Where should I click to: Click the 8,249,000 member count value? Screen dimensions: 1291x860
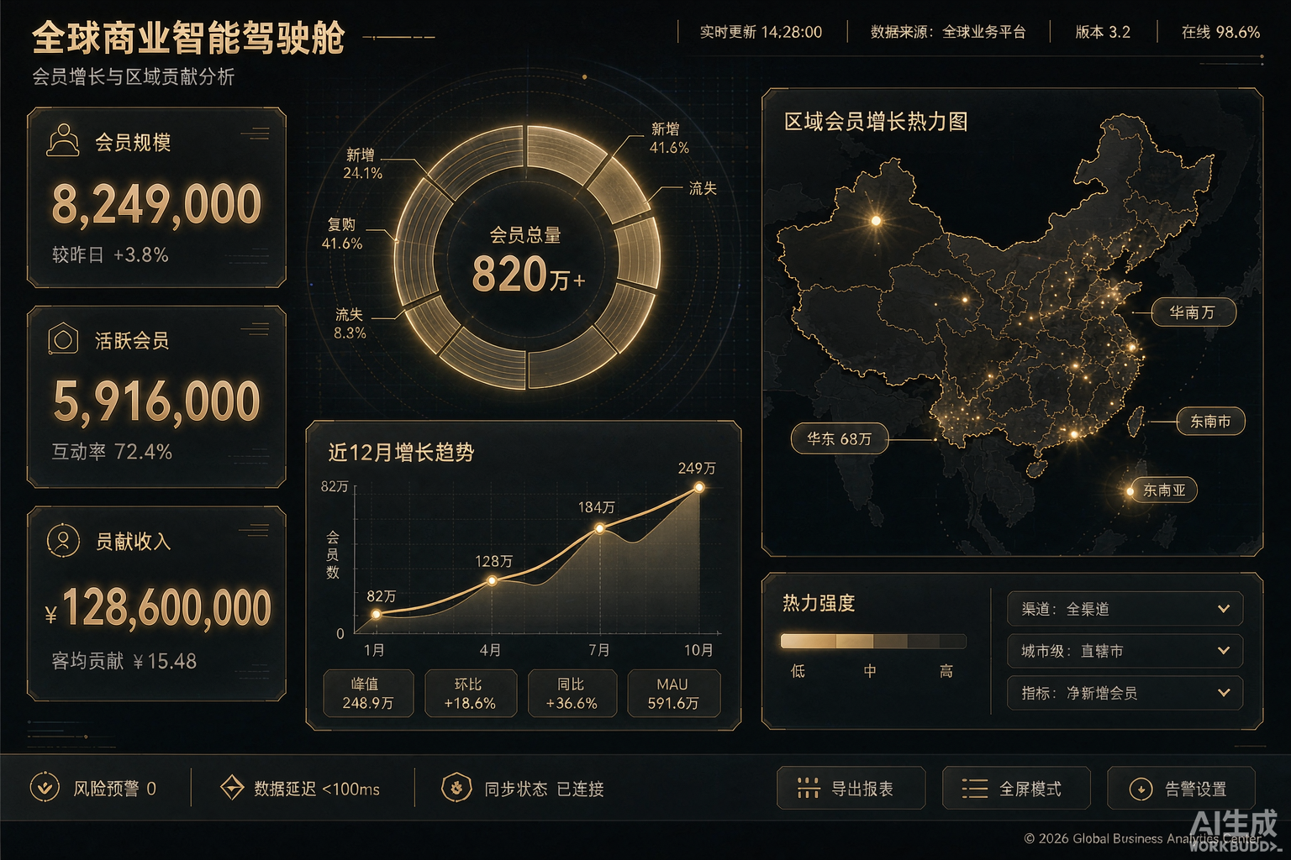pyautogui.click(x=156, y=204)
